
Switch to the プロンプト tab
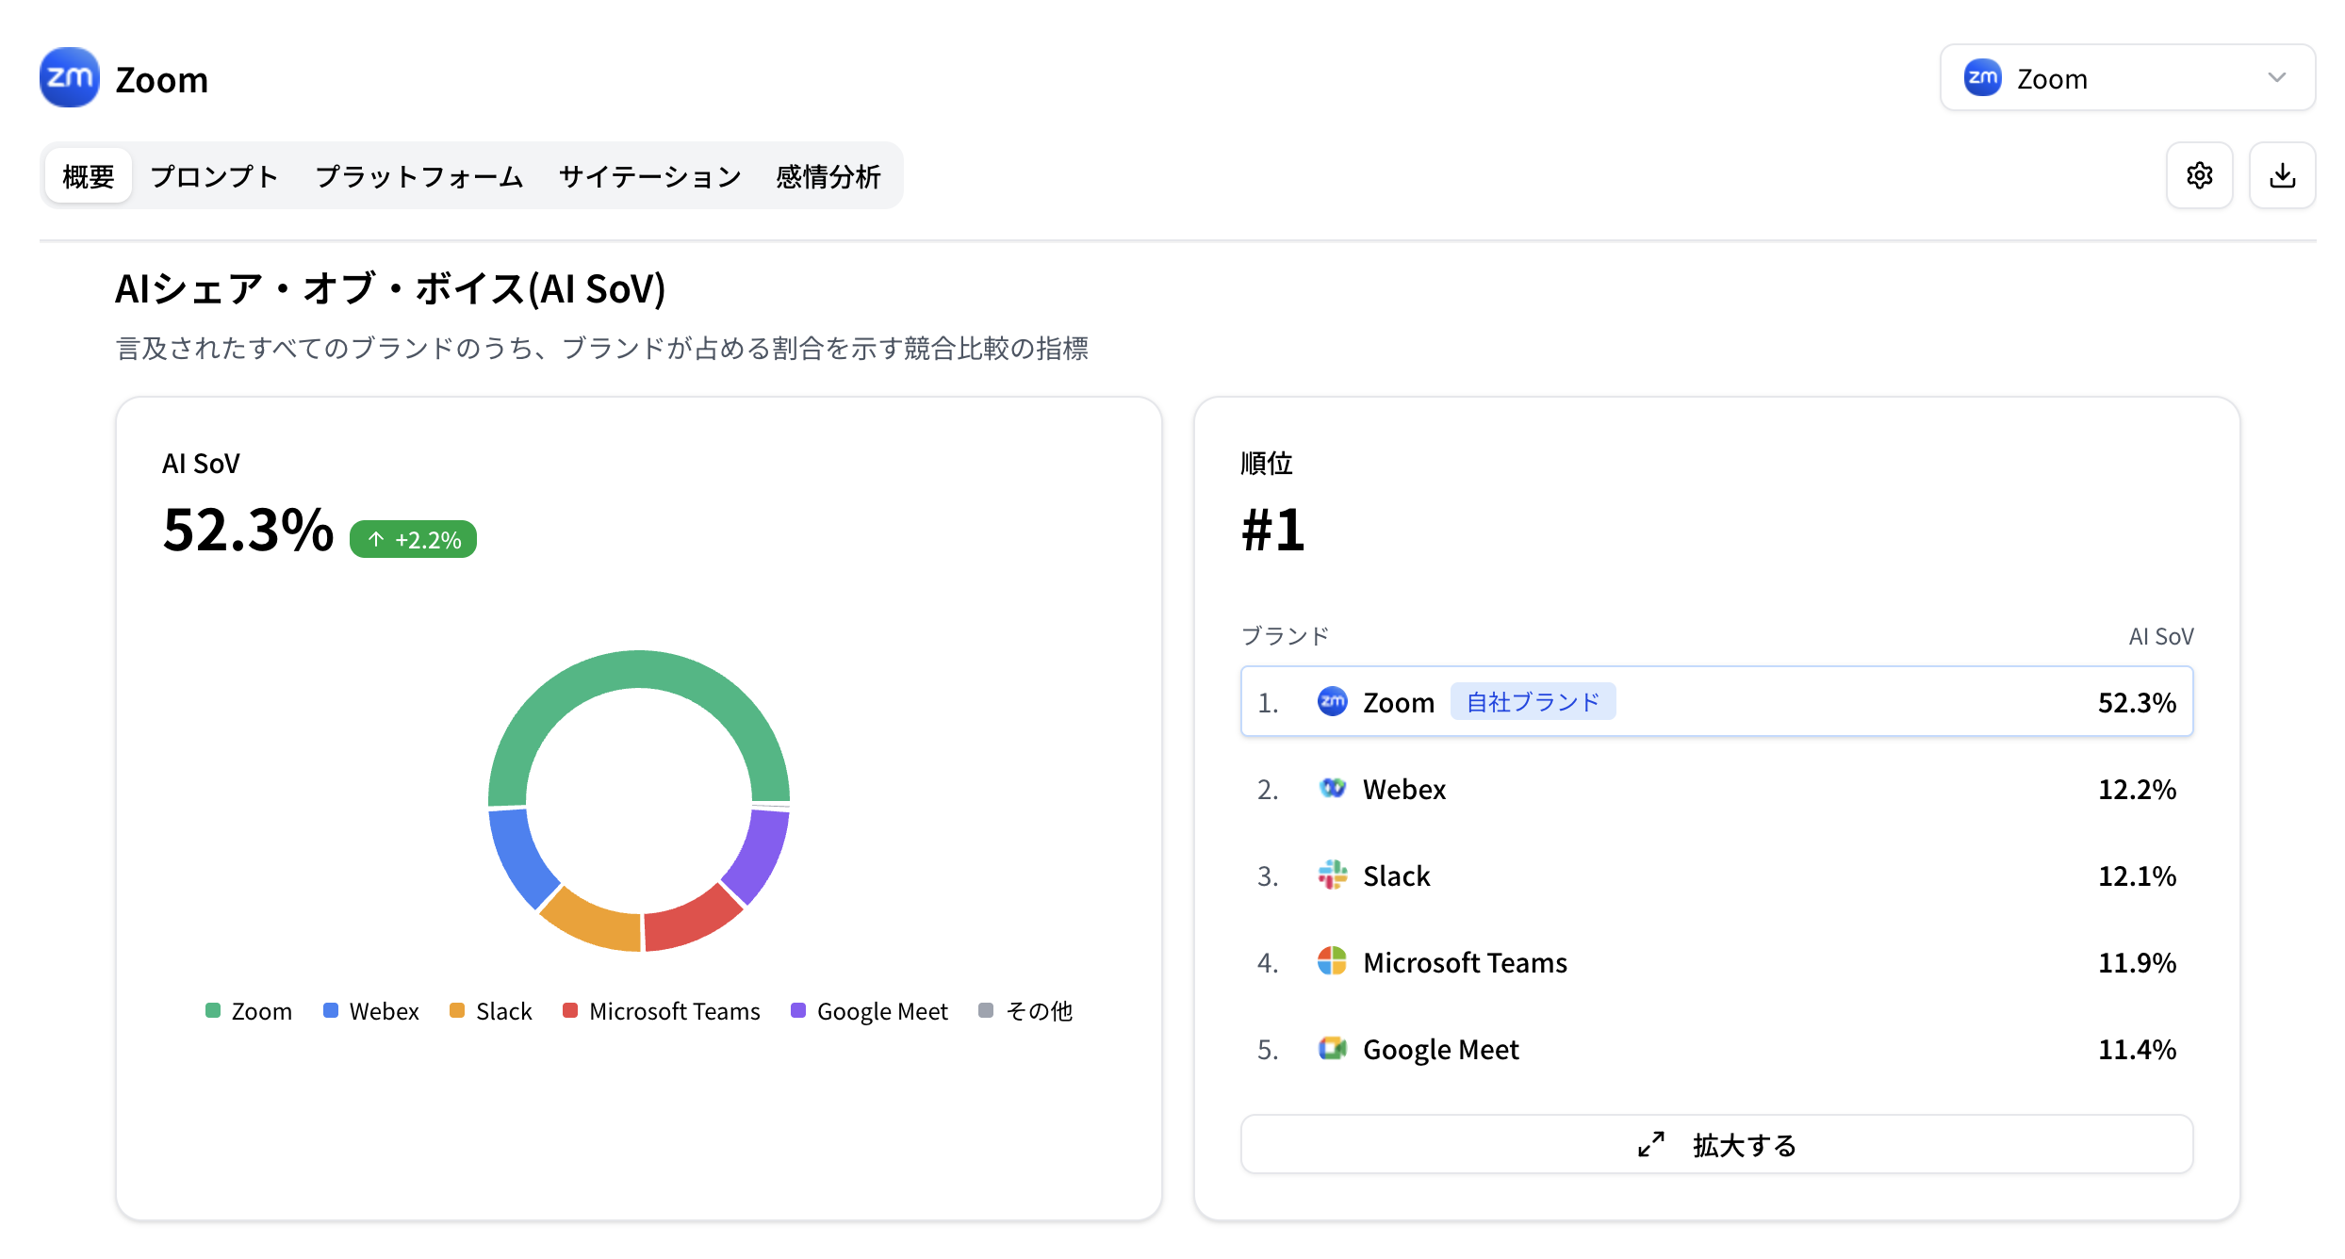[x=215, y=176]
